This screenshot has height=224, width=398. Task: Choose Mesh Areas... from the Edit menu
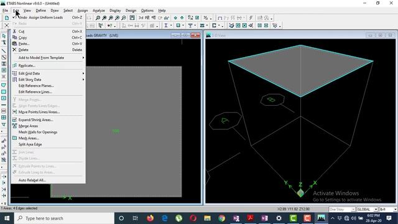click(x=49, y=138)
